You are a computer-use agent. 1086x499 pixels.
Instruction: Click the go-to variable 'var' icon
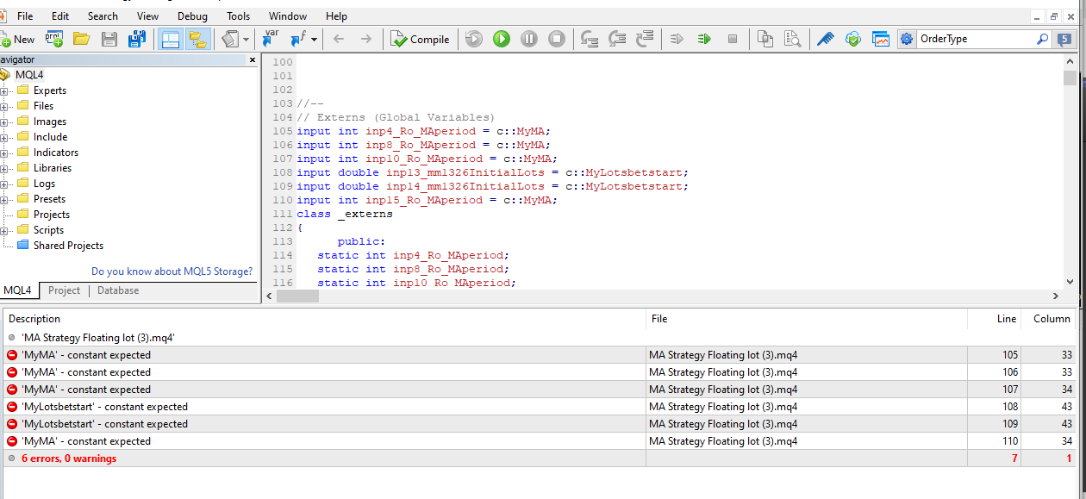point(271,39)
